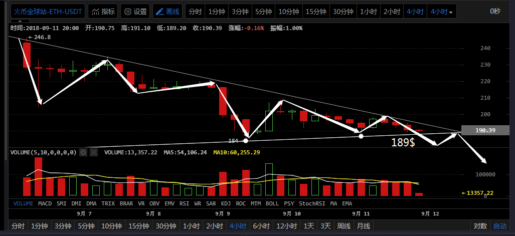Choose the 1天 period
The height and width of the screenshot is (236, 515).
(x=309, y=226)
